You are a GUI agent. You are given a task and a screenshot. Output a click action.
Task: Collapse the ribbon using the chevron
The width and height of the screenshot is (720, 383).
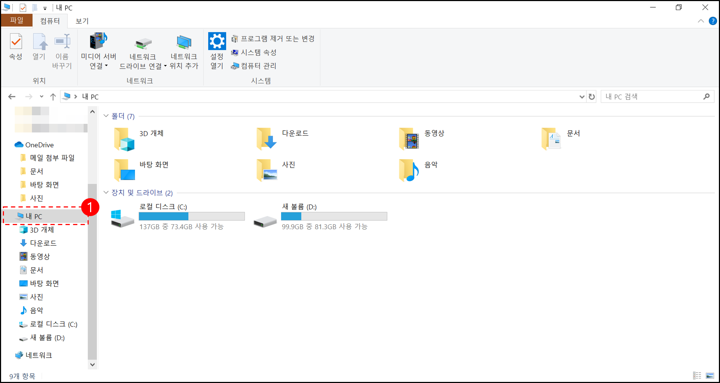(701, 21)
